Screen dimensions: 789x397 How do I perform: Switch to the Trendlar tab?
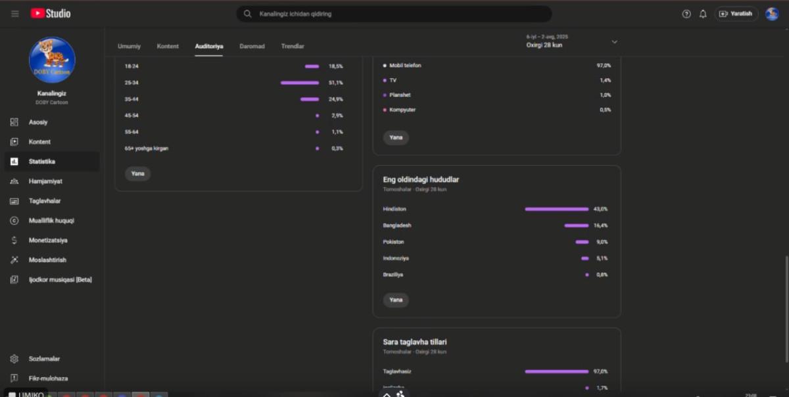tap(293, 46)
